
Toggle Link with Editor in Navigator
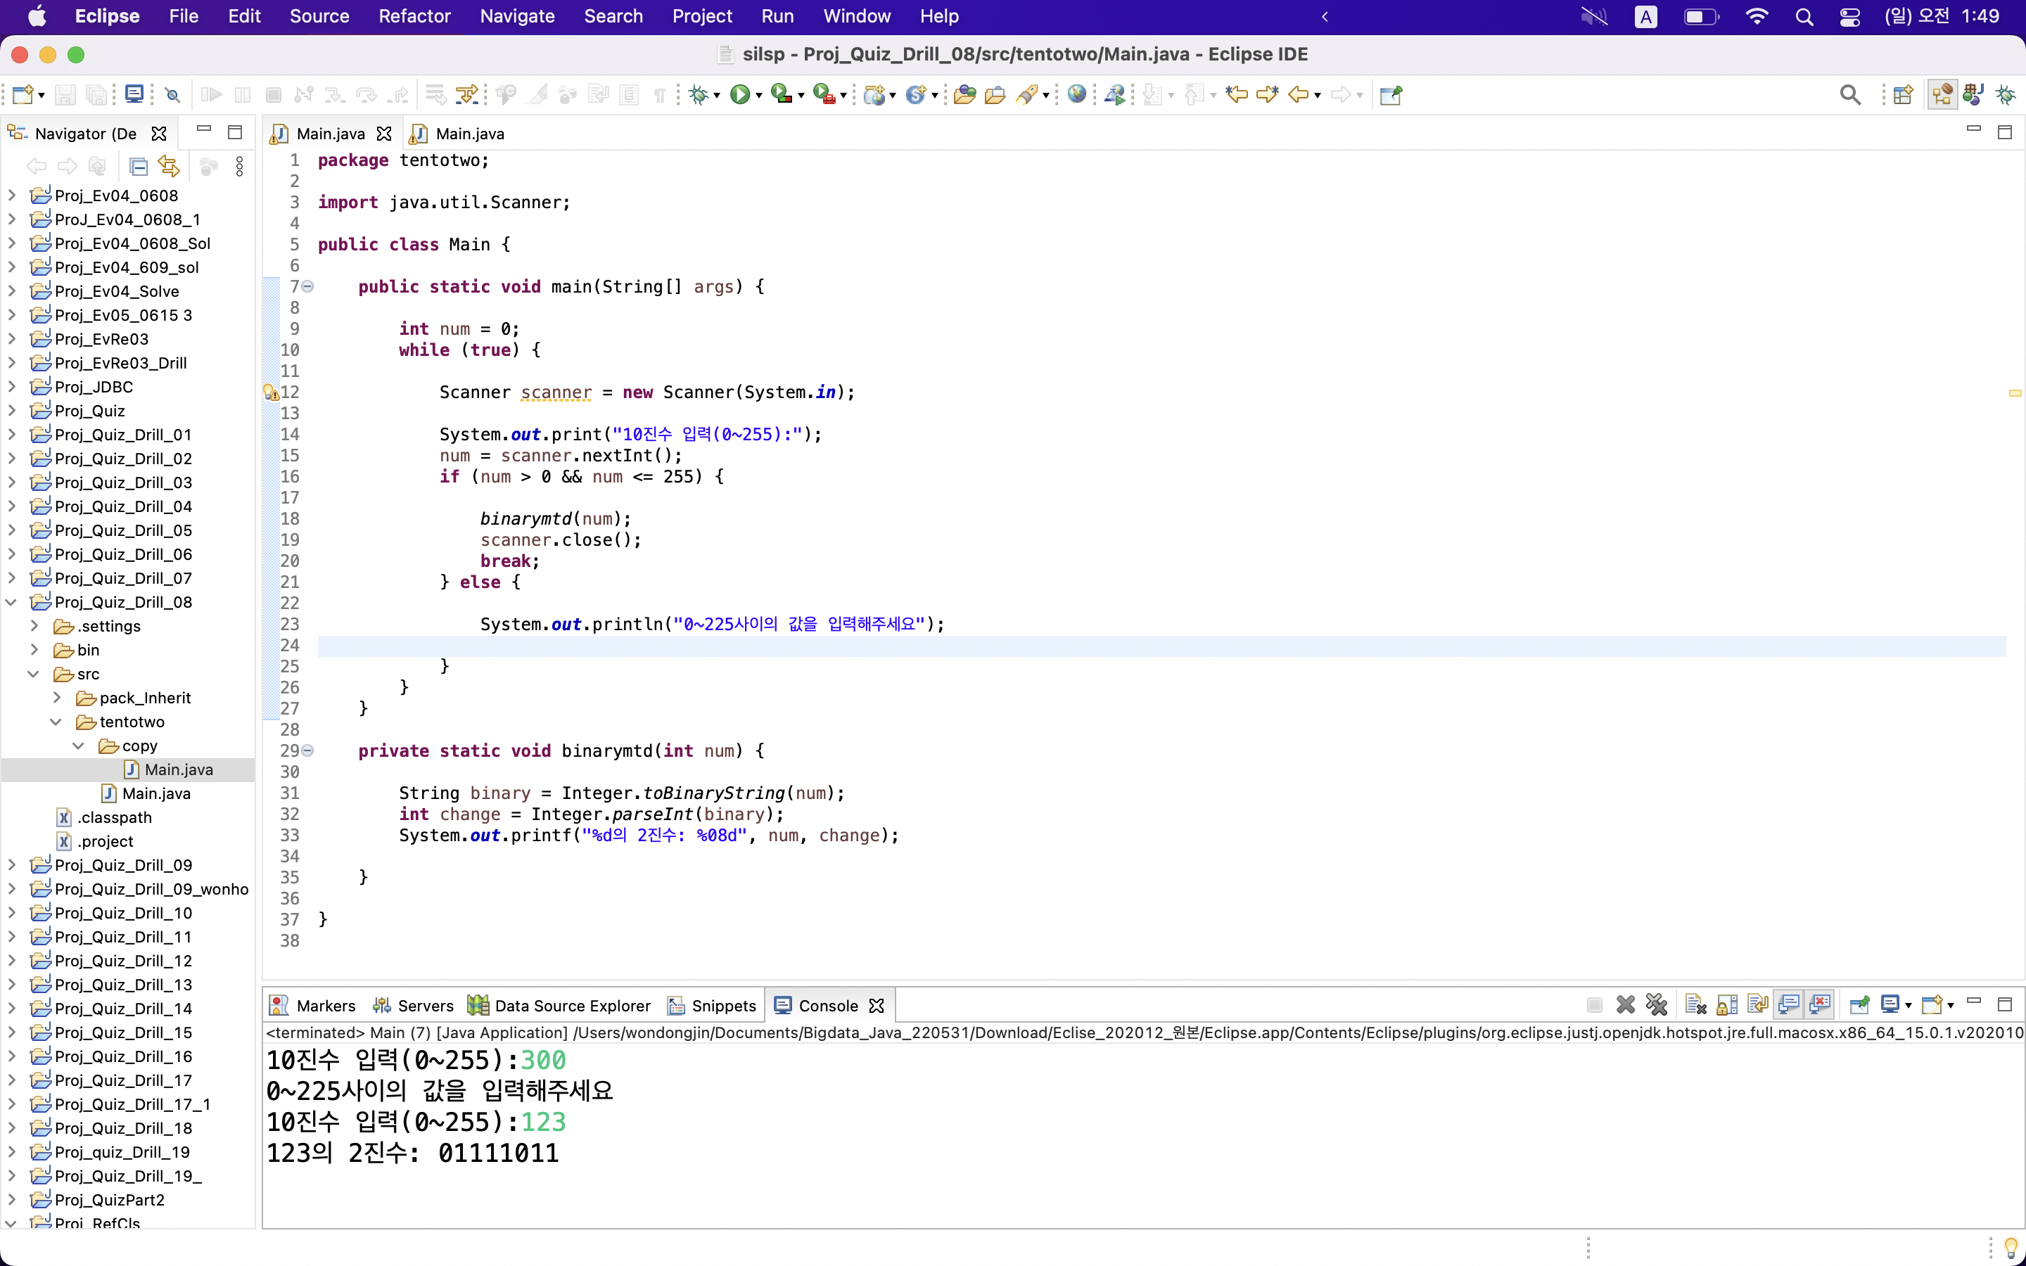(x=168, y=167)
